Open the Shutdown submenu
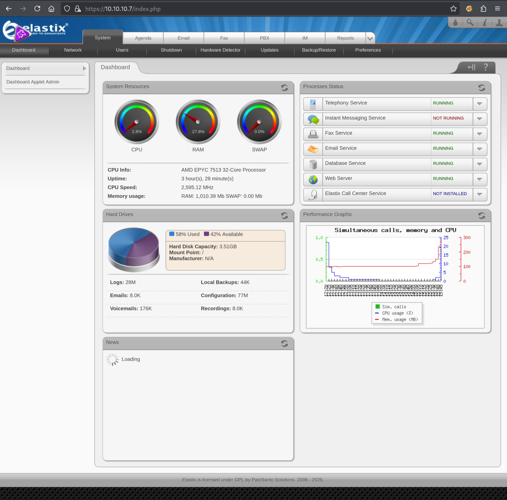Viewport: 507px width, 500px height. click(171, 50)
